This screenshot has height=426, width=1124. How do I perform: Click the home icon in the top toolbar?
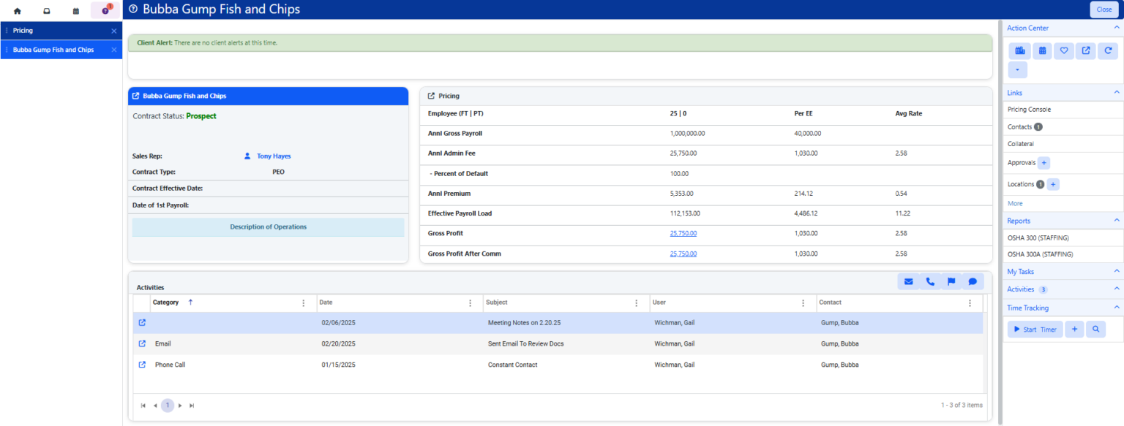pyautogui.click(x=17, y=10)
